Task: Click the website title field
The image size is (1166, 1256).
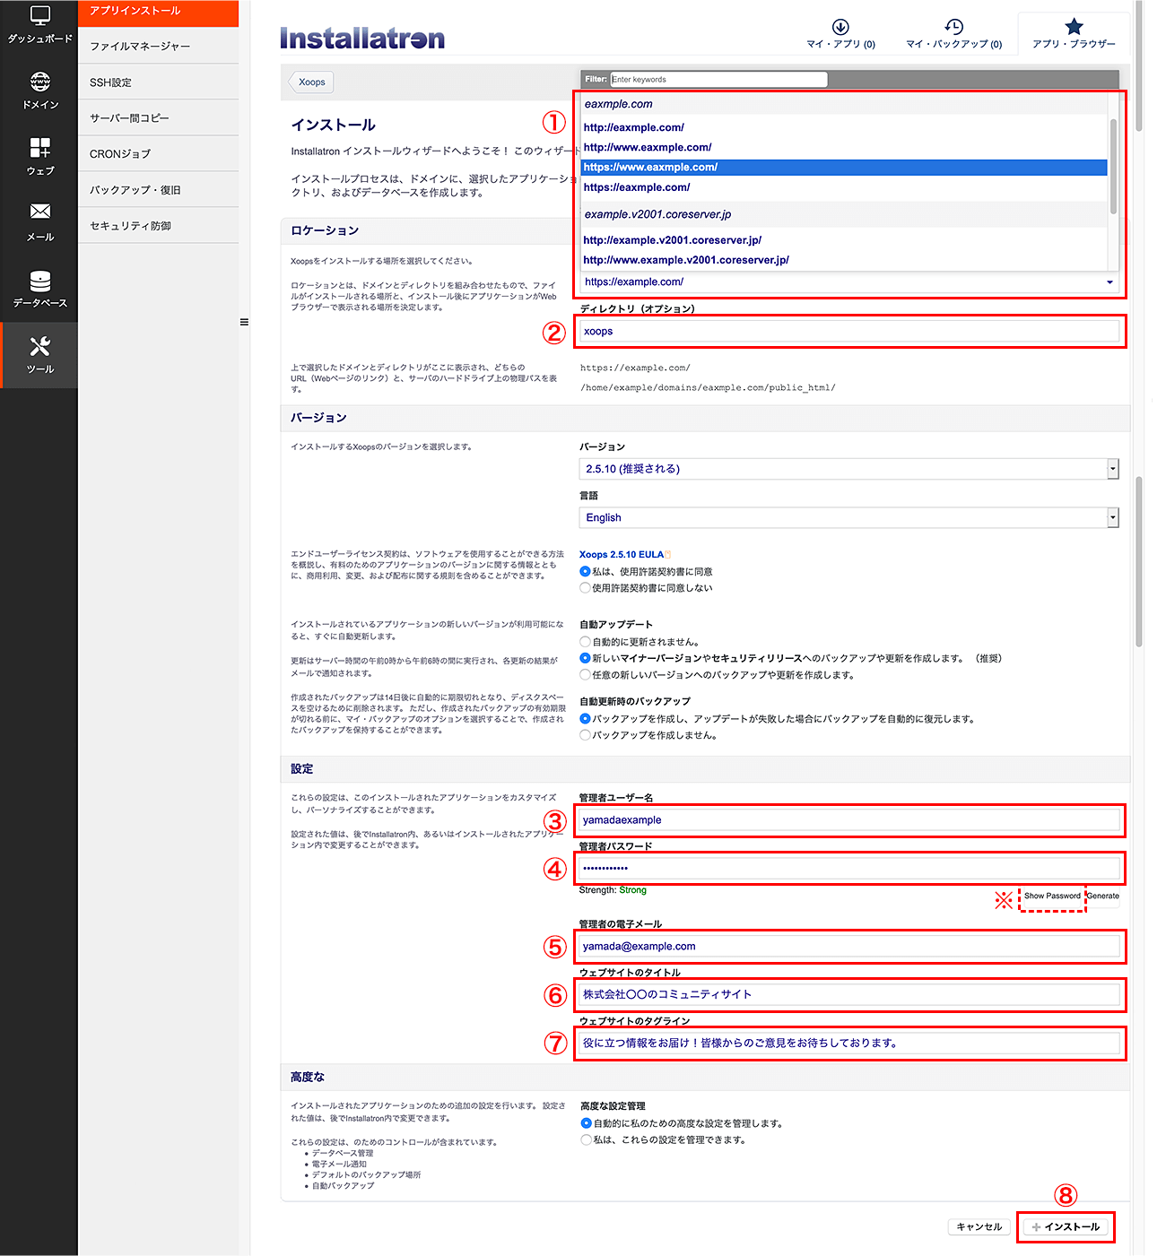Action: point(849,994)
